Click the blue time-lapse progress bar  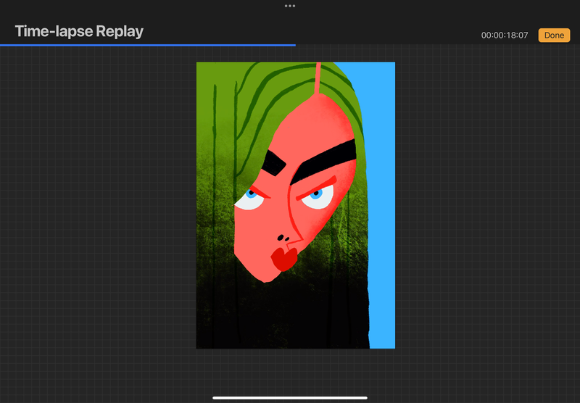point(145,45)
